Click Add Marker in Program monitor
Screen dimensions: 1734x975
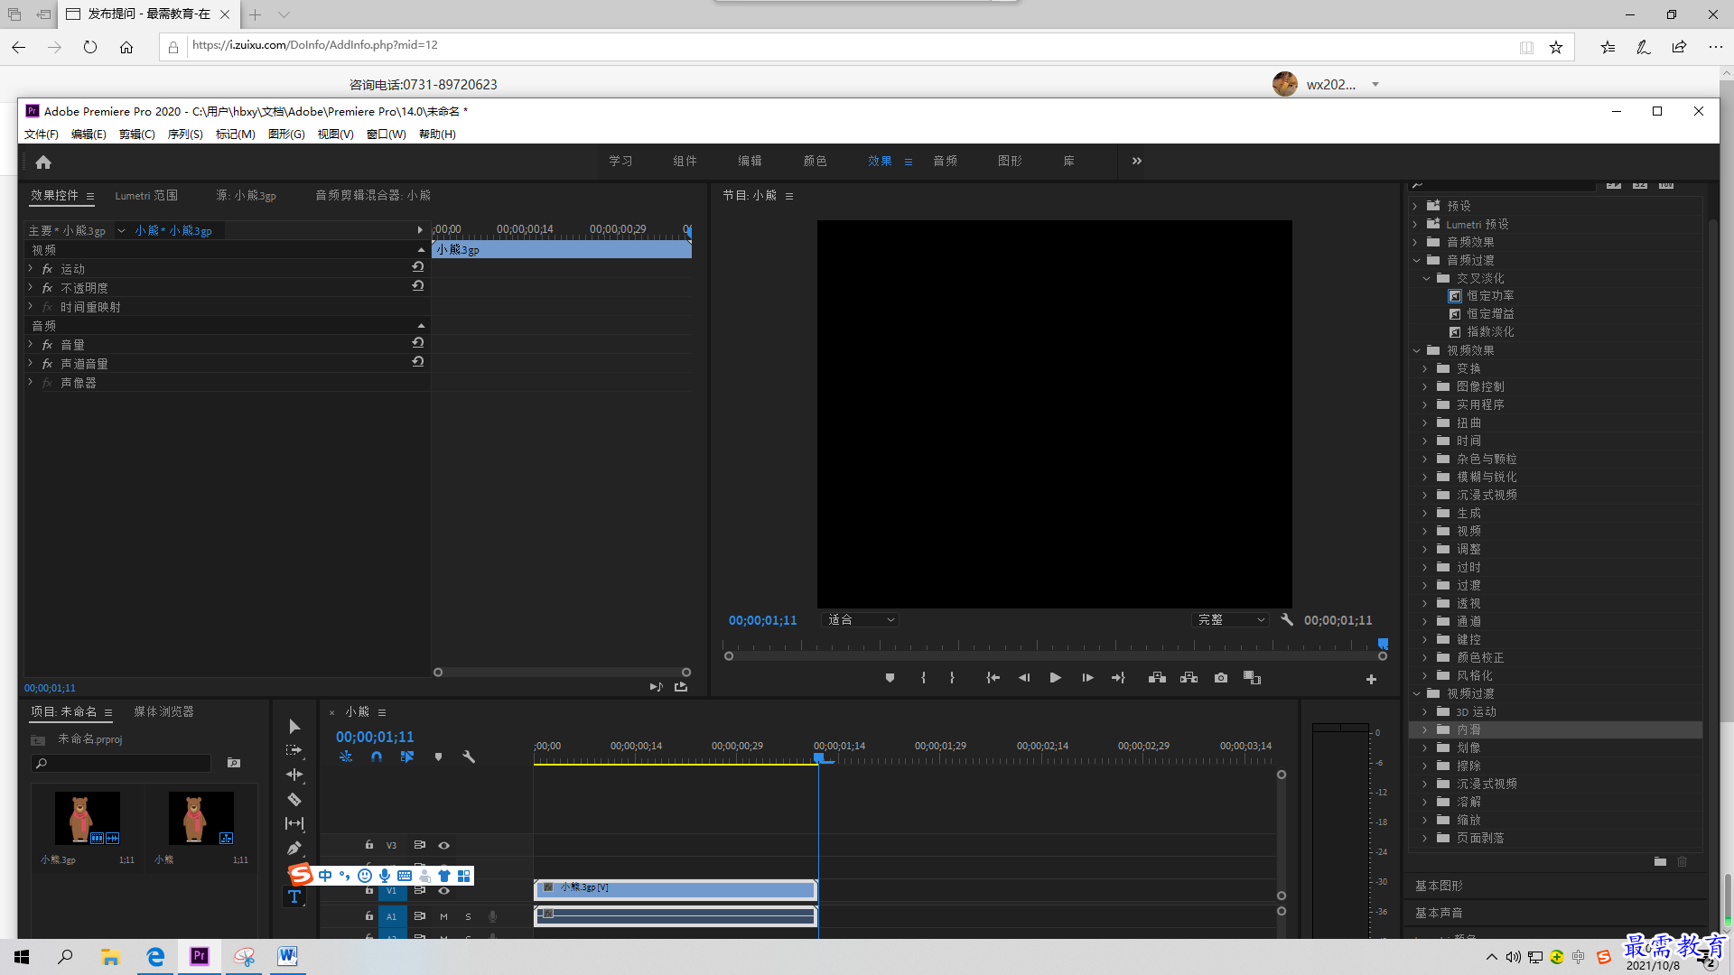890,678
